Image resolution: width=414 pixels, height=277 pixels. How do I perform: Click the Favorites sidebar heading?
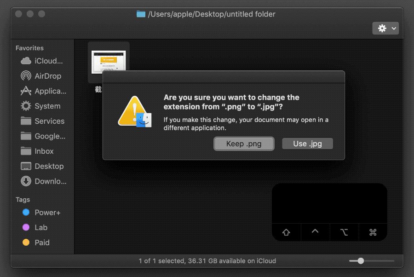[29, 48]
